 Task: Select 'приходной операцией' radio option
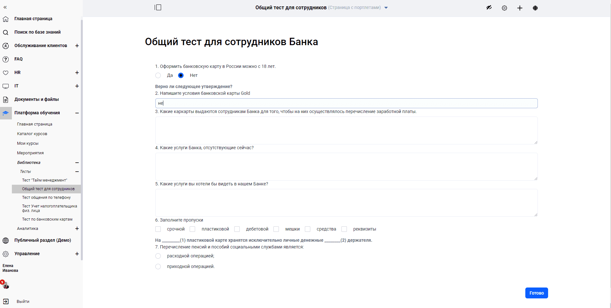click(x=158, y=267)
